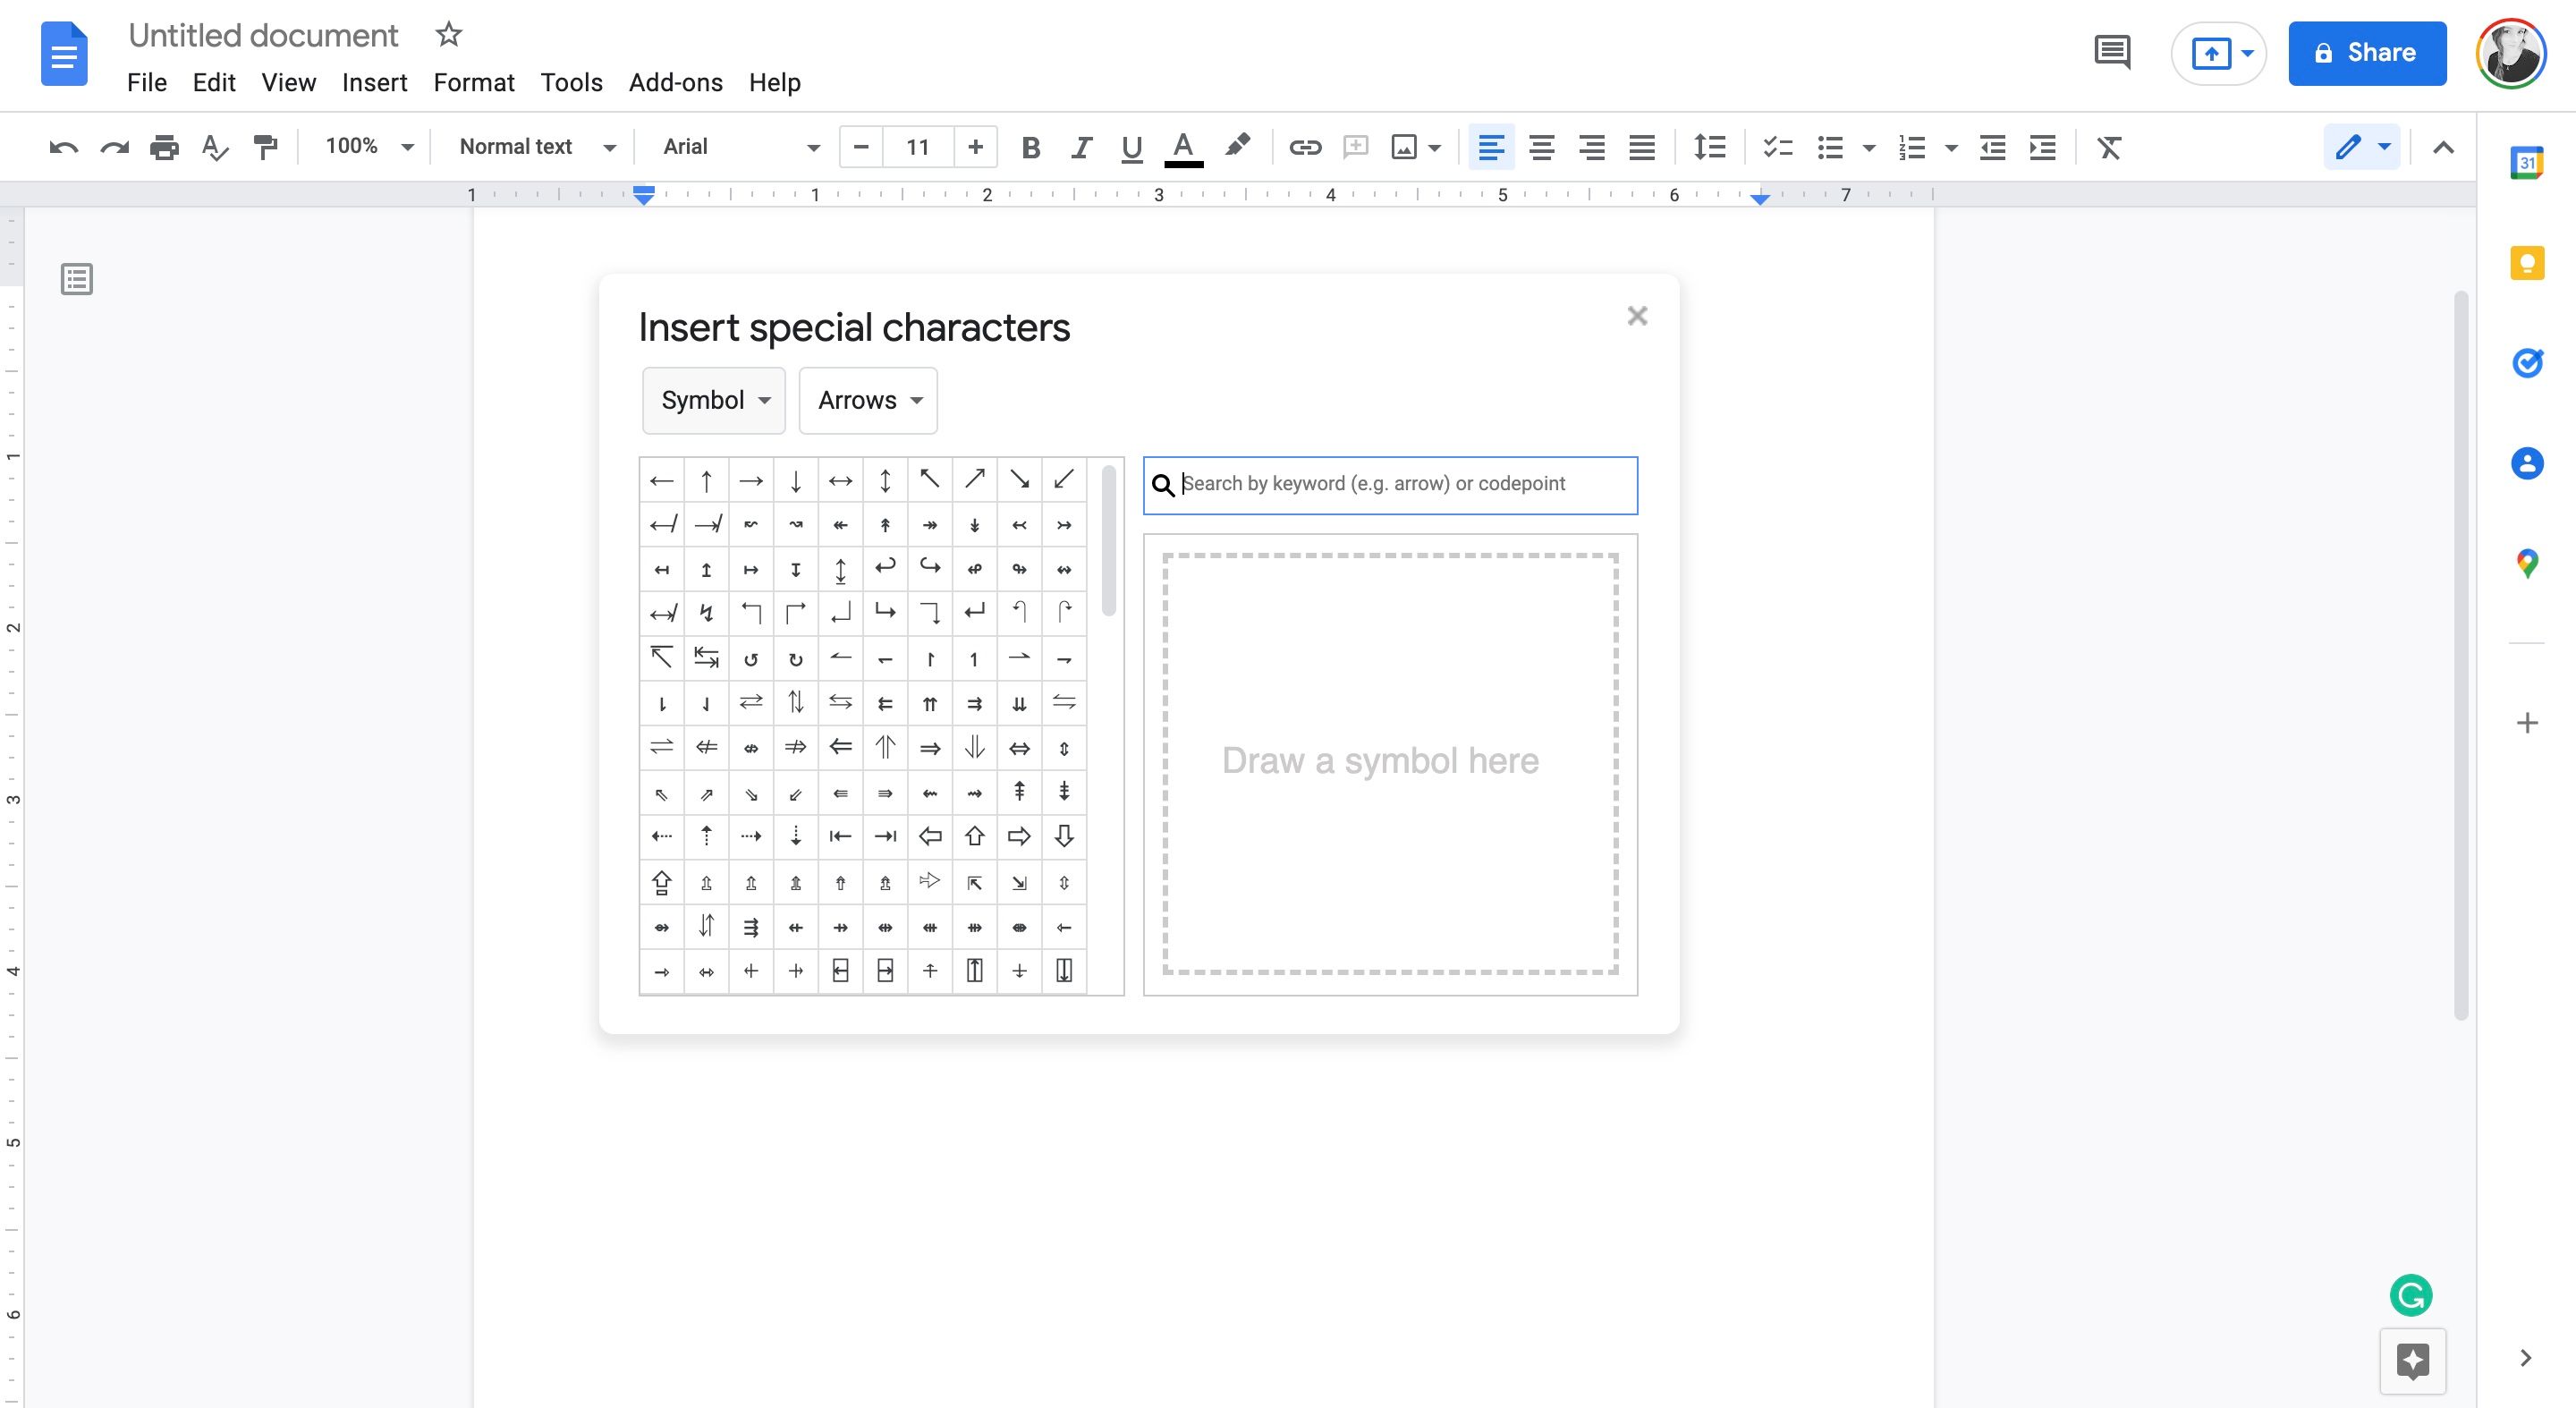This screenshot has width=2576, height=1408.
Task: Click the symbol keyword search field
Action: click(x=1400, y=484)
